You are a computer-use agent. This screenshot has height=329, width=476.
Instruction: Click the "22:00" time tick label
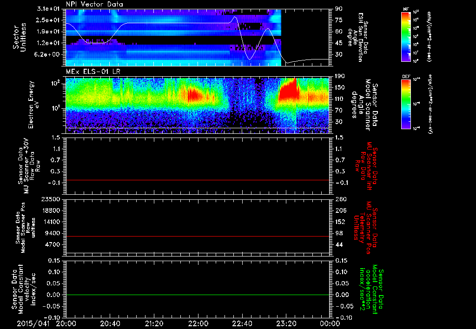tap(198, 323)
